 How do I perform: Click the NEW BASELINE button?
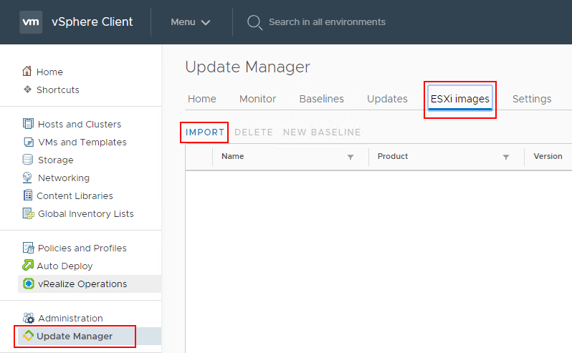pyautogui.click(x=322, y=132)
